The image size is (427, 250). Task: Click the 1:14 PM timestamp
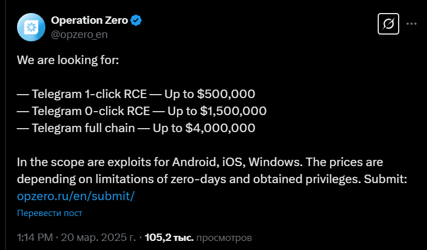tap(36, 236)
